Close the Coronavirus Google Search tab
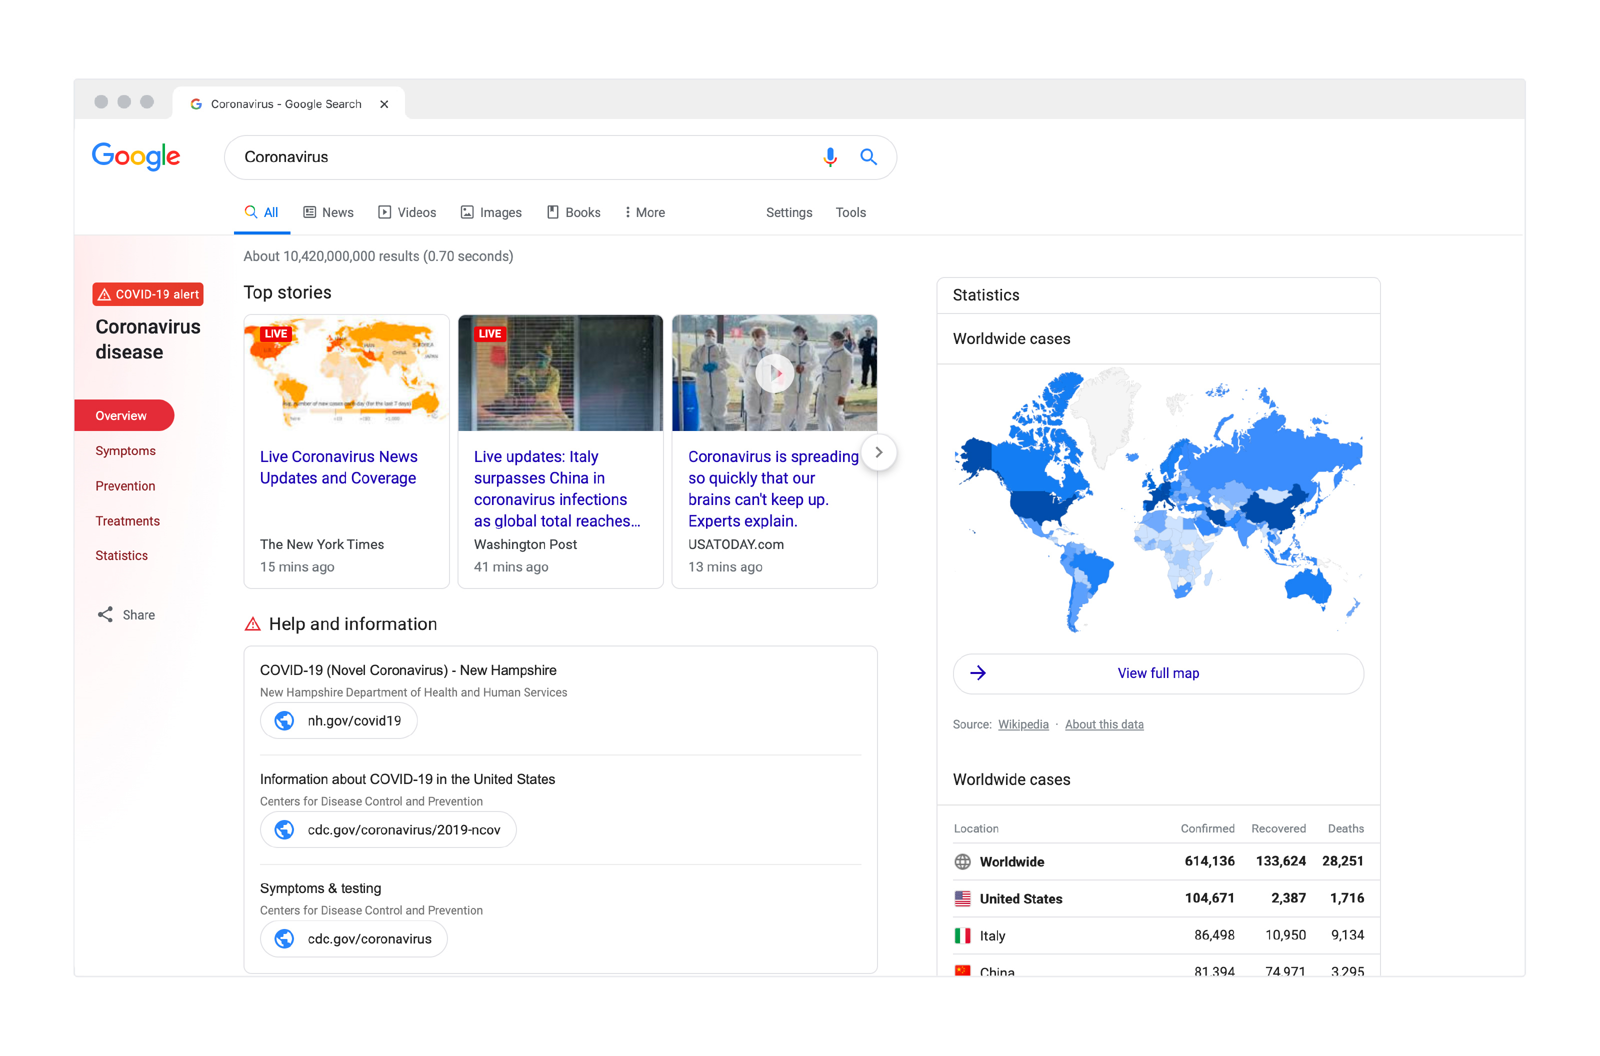Screen dimensions: 1600x1056 pyautogui.click(x=384, y=103)
